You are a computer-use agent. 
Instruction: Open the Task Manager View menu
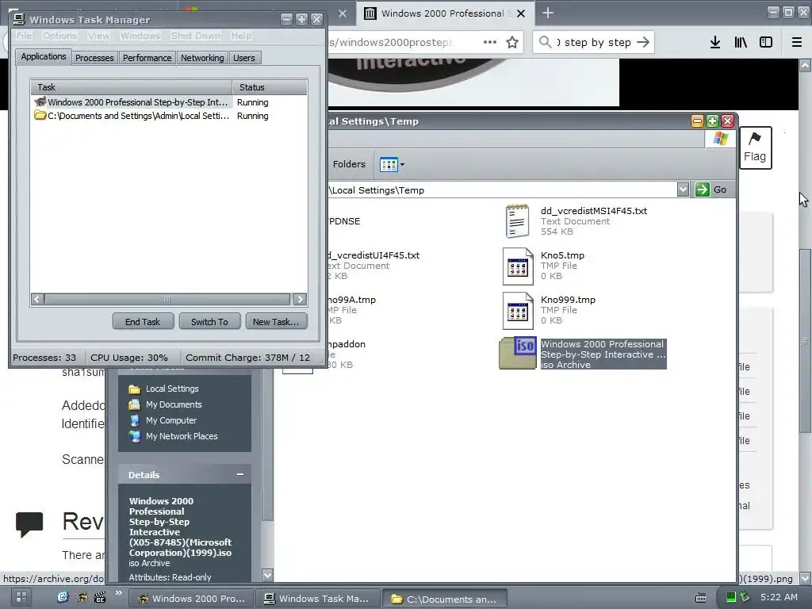98,36
